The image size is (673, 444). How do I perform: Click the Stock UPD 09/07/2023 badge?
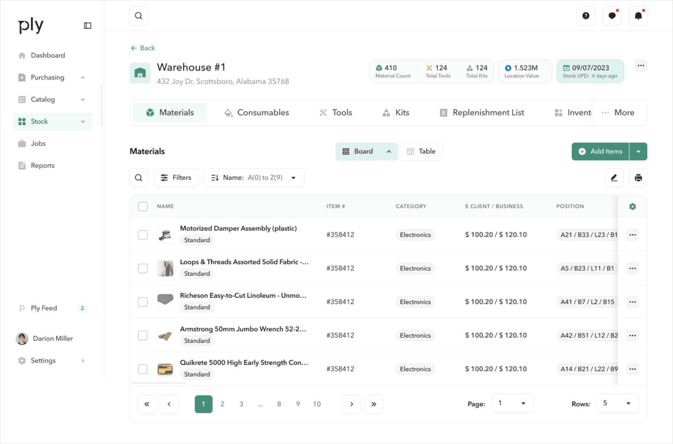[x=590, y=71]
